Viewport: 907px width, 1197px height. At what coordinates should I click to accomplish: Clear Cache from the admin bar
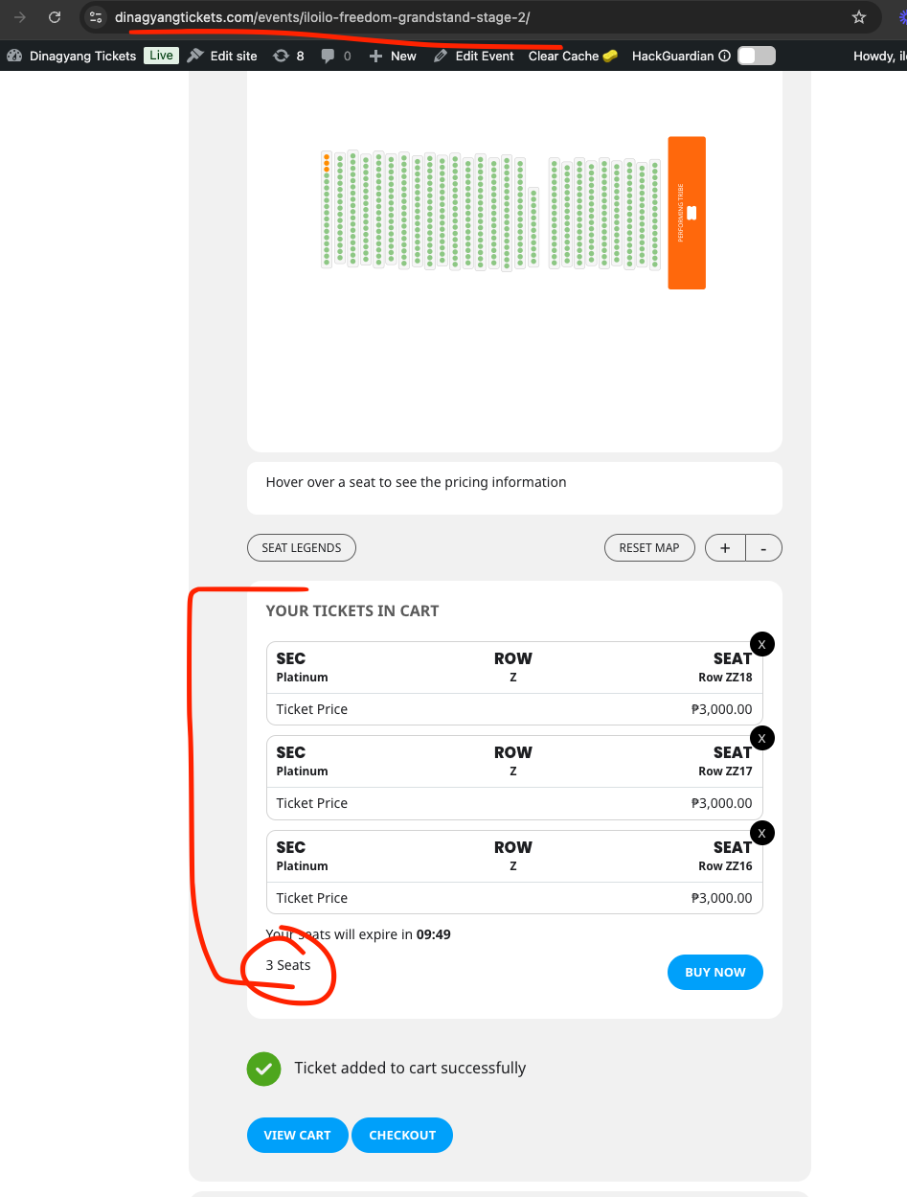[x=573, y=56]
